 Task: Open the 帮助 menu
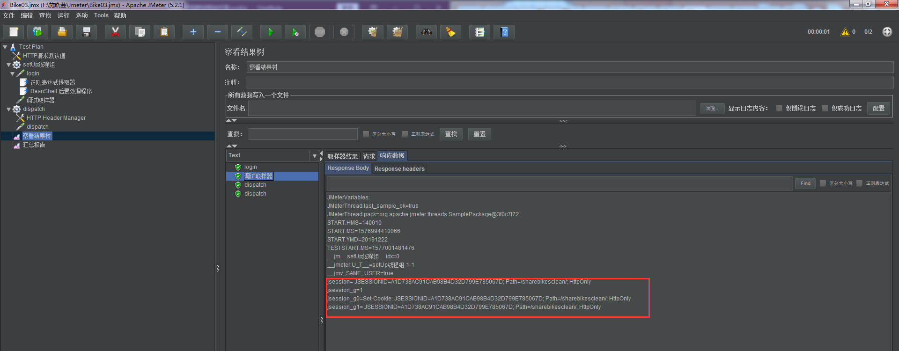[120, 15]
